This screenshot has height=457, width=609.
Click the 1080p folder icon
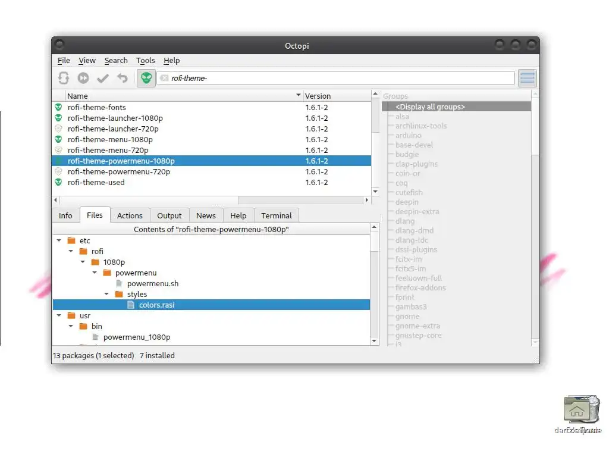95,262
